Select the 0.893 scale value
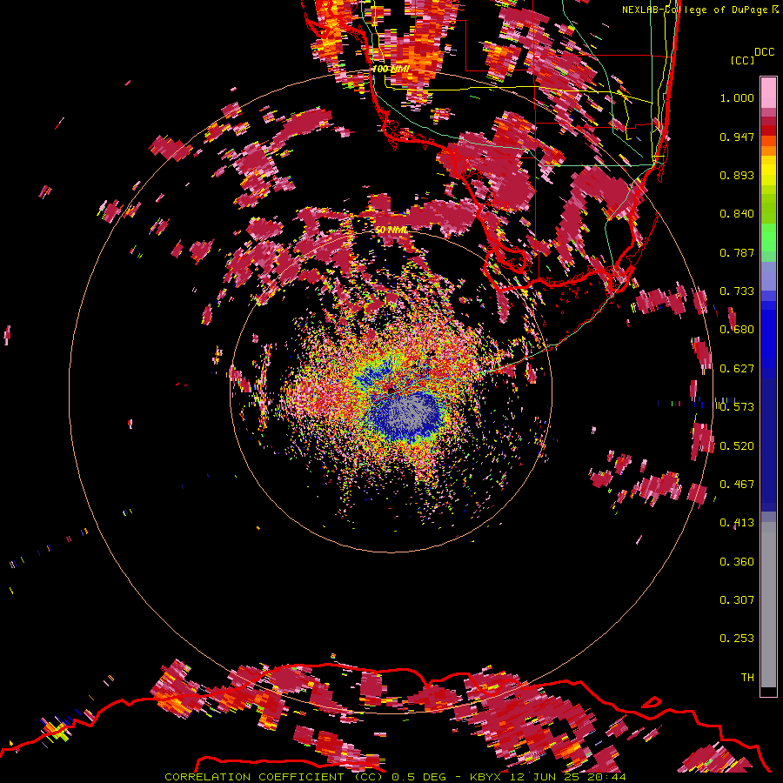This screenshot has height=783, width=783. (737, 175)
